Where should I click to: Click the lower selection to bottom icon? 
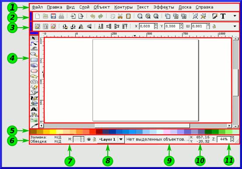point(101,26)
